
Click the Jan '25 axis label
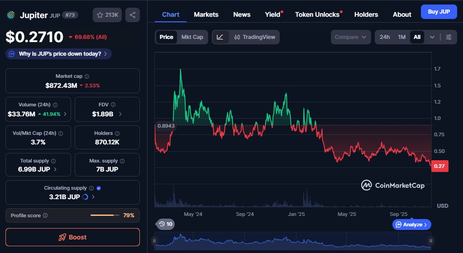pyautogui.click(x=296, y=215)
